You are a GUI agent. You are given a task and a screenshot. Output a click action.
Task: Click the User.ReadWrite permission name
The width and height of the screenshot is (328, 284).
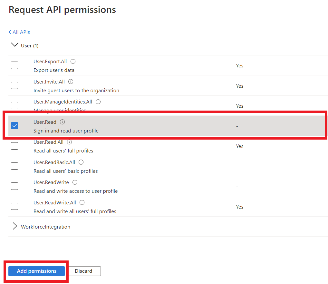pyautogui.click(x=51, y=182)
